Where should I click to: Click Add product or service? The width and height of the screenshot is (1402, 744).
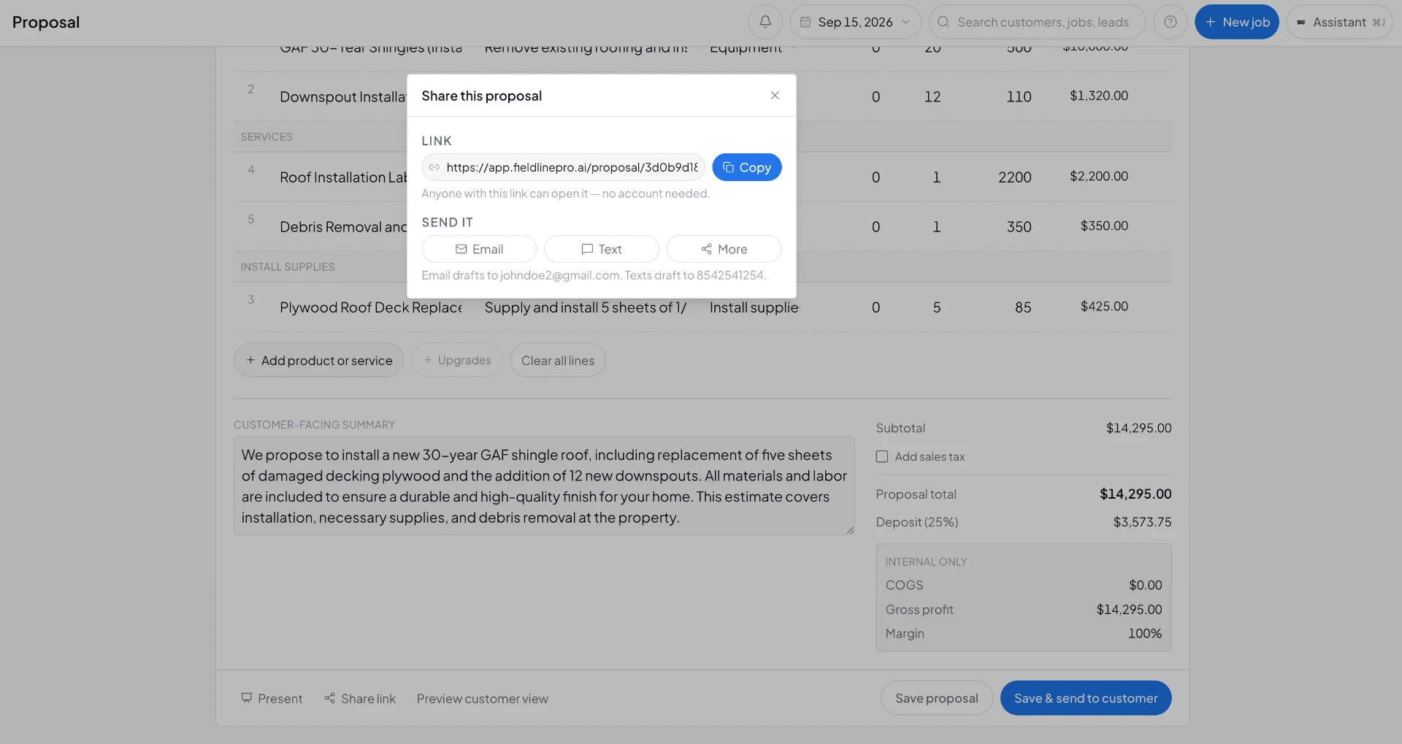pos(318,360)
